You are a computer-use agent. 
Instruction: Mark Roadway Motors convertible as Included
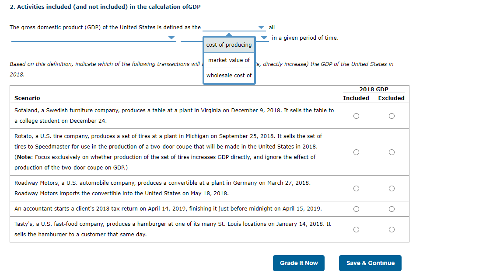click(x=357, y=188)
